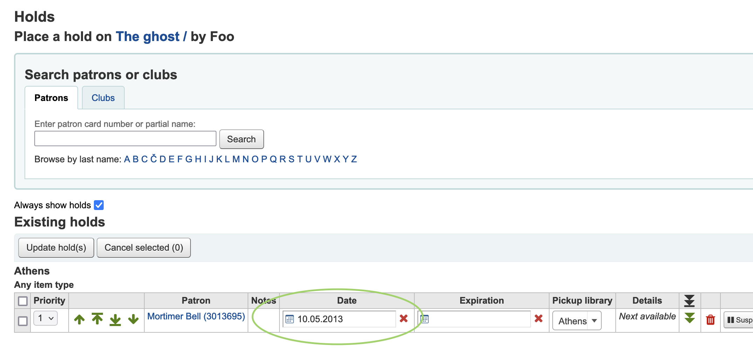The width and height of the screenshot is (753, 352).
Task: Select Mortimer Bell's hold row checkbox
Action: (23, 321)
